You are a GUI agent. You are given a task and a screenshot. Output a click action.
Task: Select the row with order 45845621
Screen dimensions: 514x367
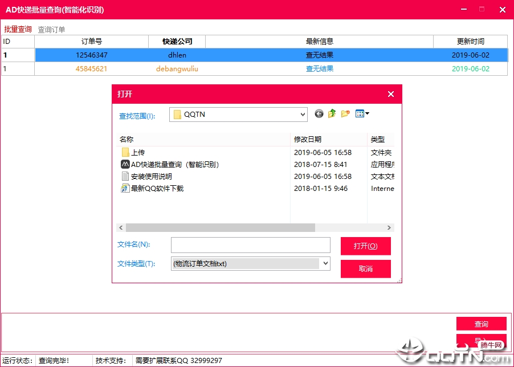pos(254,69)
